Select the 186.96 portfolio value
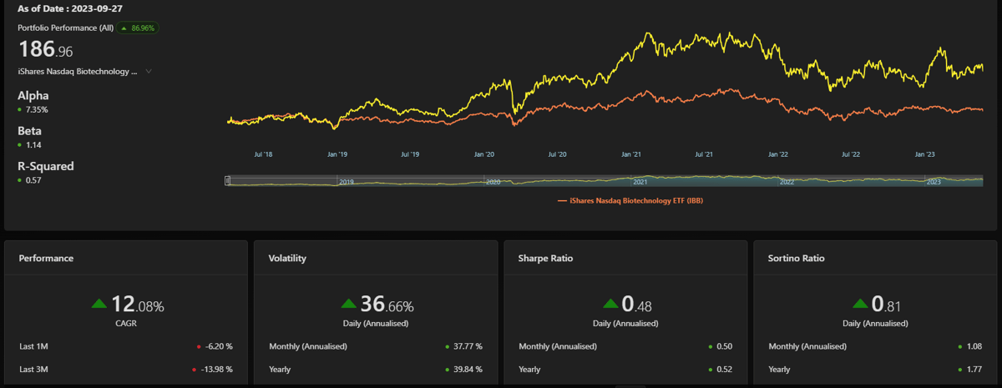Screen dimensions: 1002x388 point(45,50)
